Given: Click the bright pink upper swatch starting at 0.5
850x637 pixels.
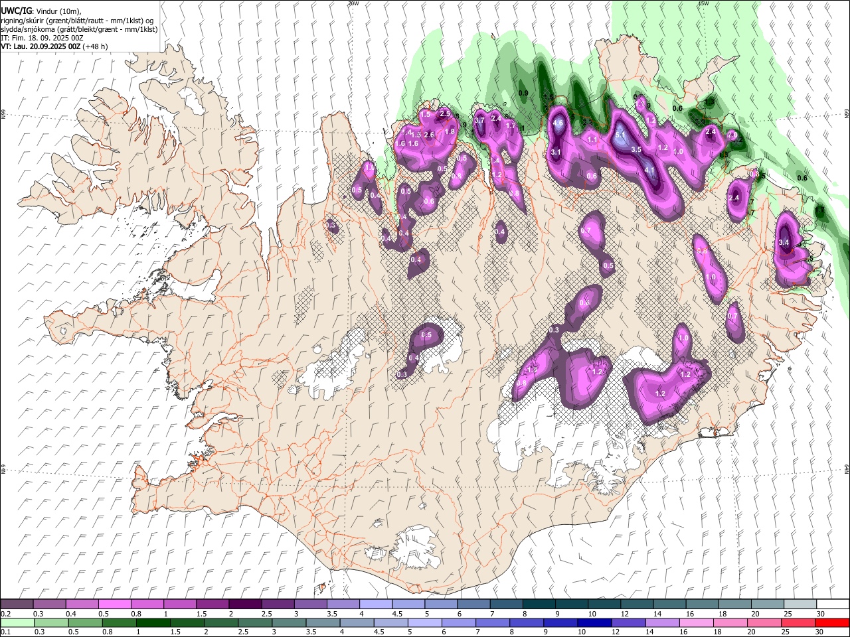Looking at the screenshot, I should [115, 604].
